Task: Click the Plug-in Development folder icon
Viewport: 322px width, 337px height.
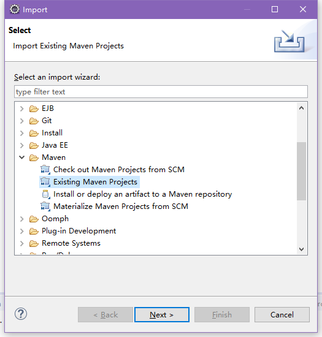Action: [x=34, y=231]
